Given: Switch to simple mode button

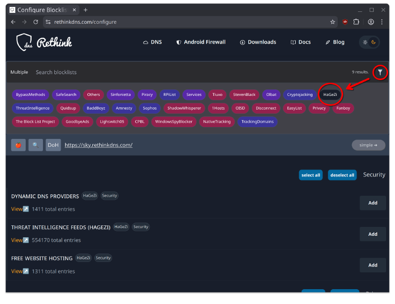Looking at the screenshot, I should click(x=368, y=145).
